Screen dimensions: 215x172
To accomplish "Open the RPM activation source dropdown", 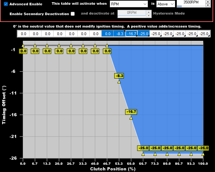I will tap(129, 4).
